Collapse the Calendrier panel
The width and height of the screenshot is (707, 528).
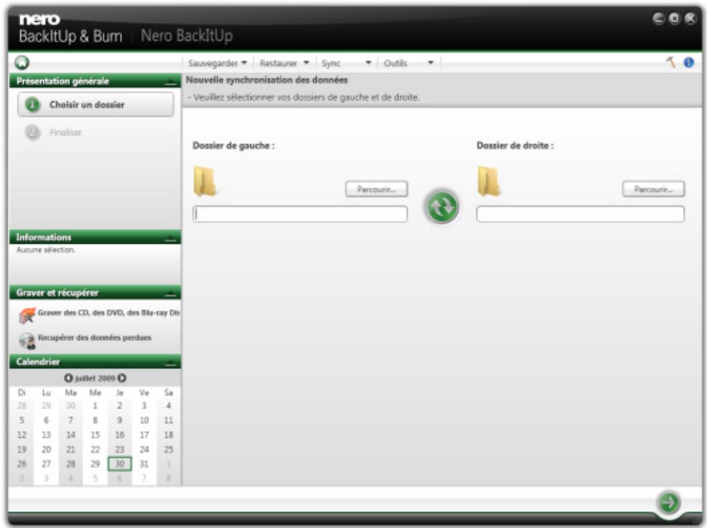coord(170,362)
